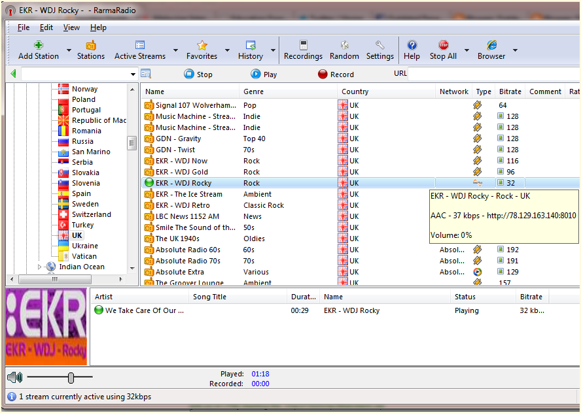
Task: Click the stream type icon in Absolute Extra row
Action: (x=478, y=272)
